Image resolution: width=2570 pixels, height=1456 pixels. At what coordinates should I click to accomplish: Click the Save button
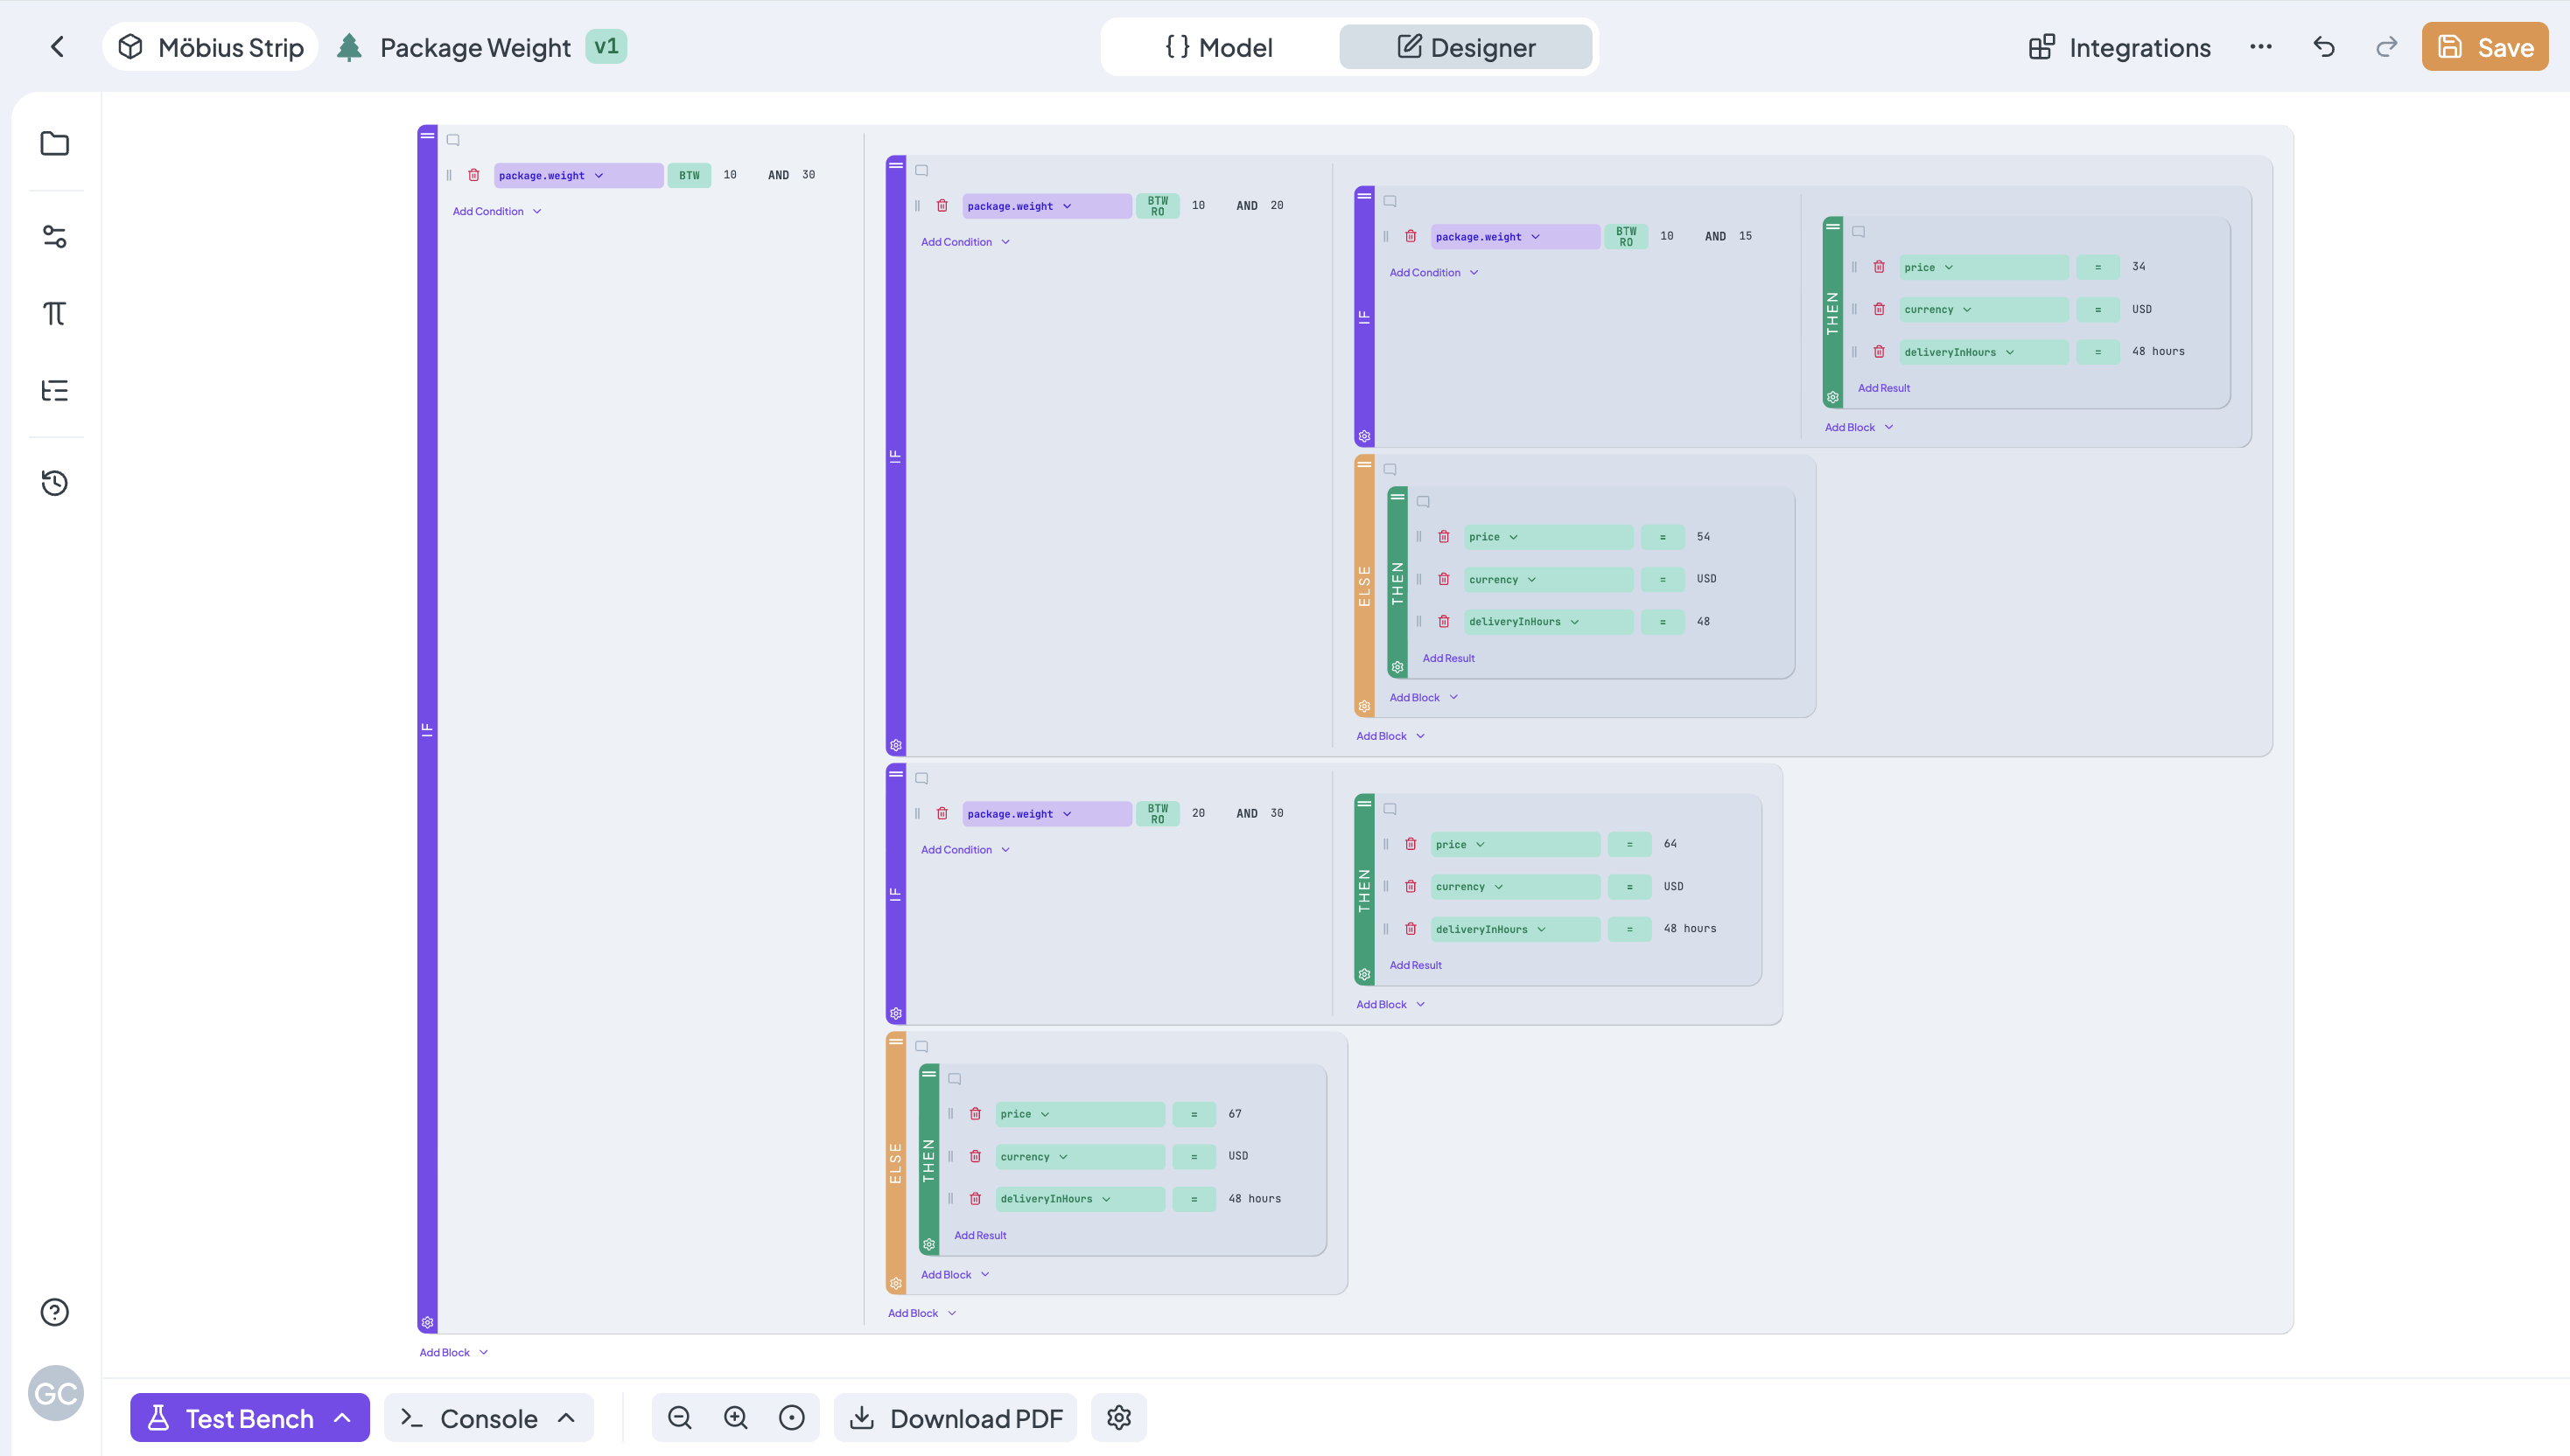pyautogui.click(x=2484, y=47)
